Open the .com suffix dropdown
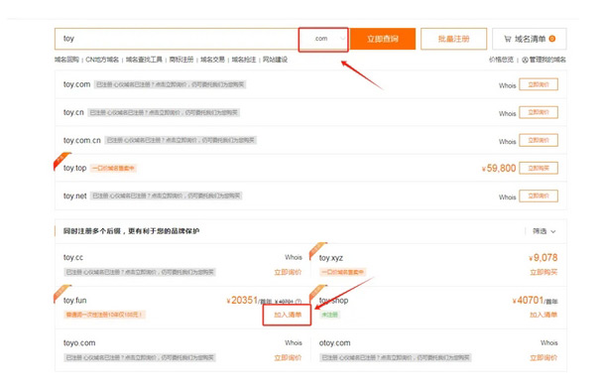Viewport: 604px width, 392px height. pyautogui.click(x=323, y=39)
